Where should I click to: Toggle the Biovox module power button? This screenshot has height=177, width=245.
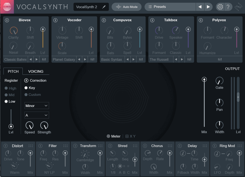pos(7,20)
